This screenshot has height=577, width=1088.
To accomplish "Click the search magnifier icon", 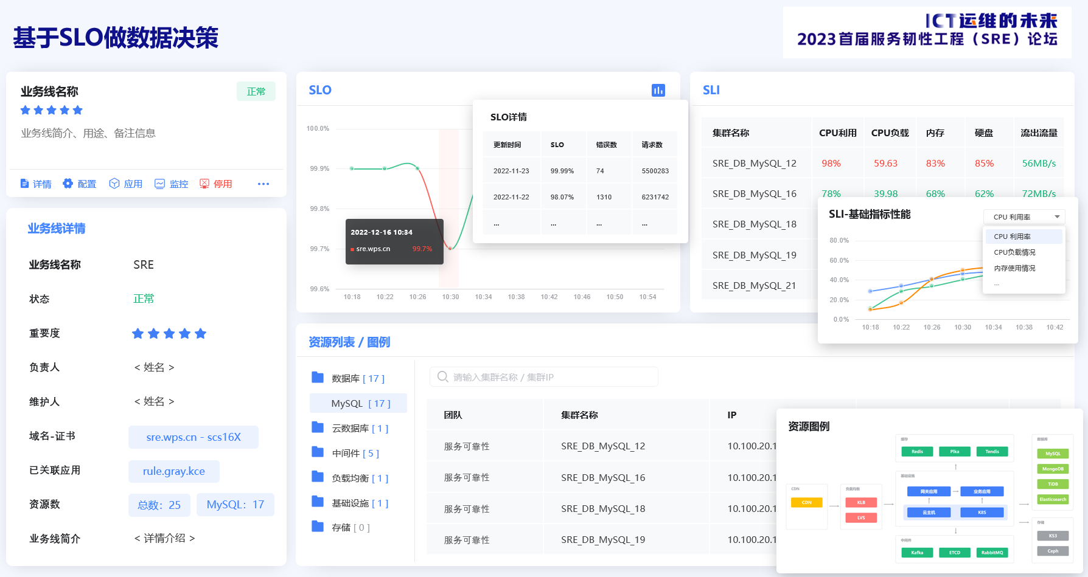I will point(442,377).
